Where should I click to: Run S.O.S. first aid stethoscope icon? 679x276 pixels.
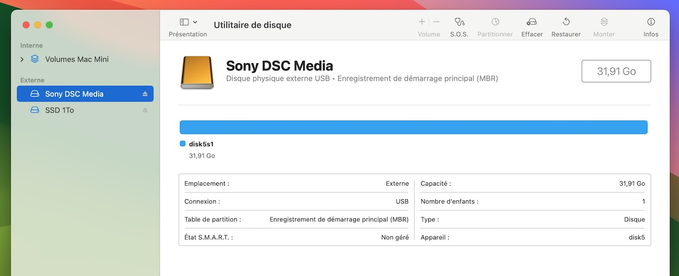pyautogui.click(x=459, y=22)
